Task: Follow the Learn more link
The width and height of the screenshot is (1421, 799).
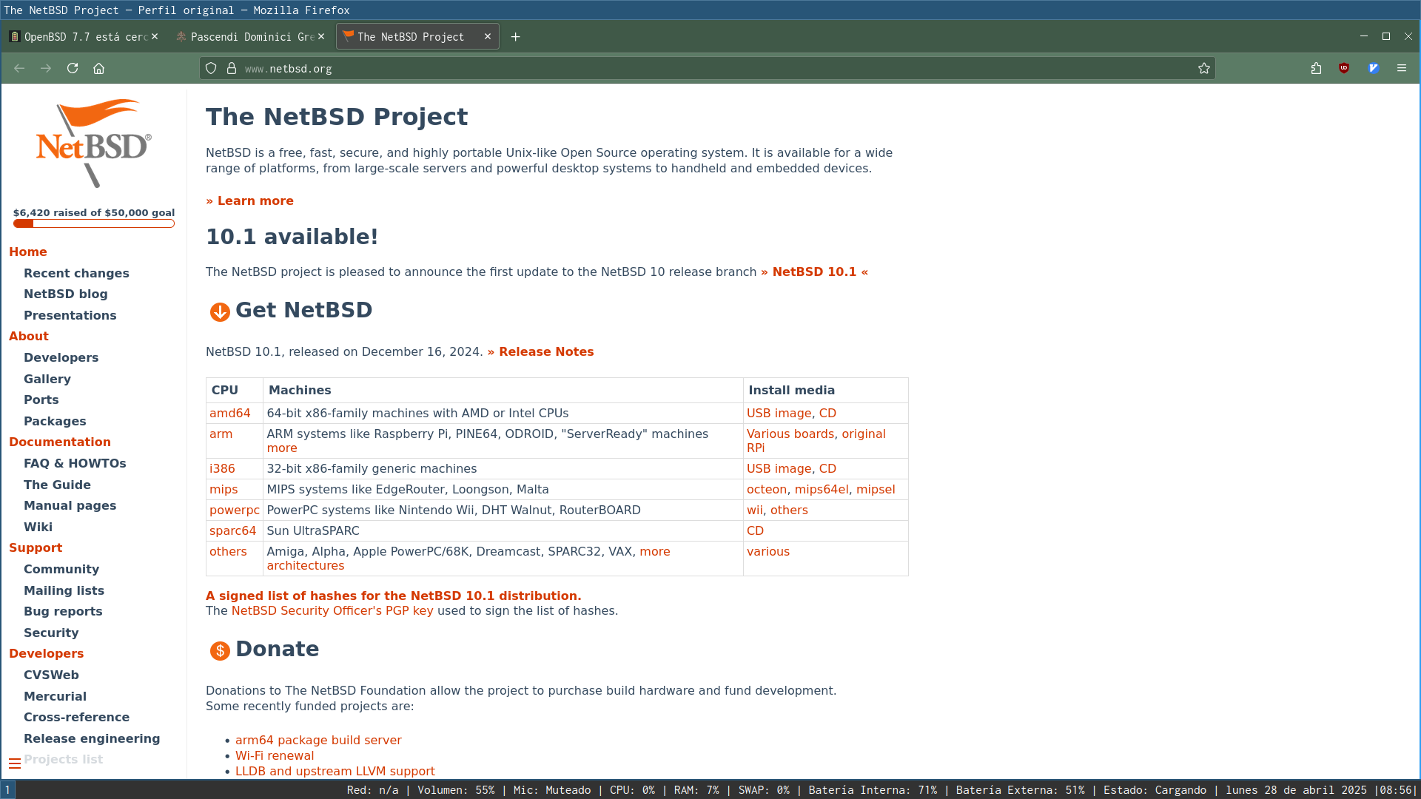Action: coord(249,200)
